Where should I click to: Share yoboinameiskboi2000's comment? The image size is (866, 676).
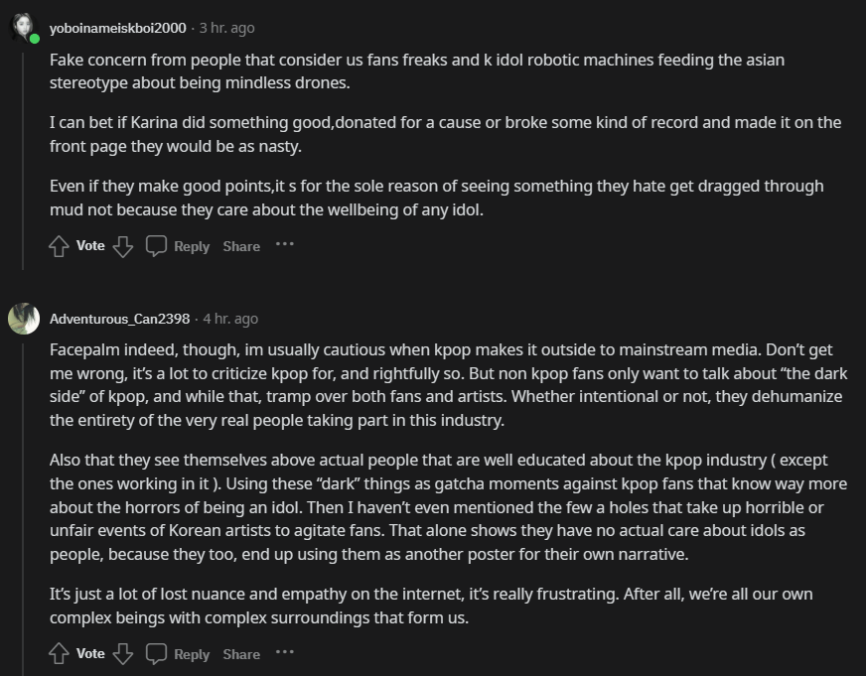241,246
